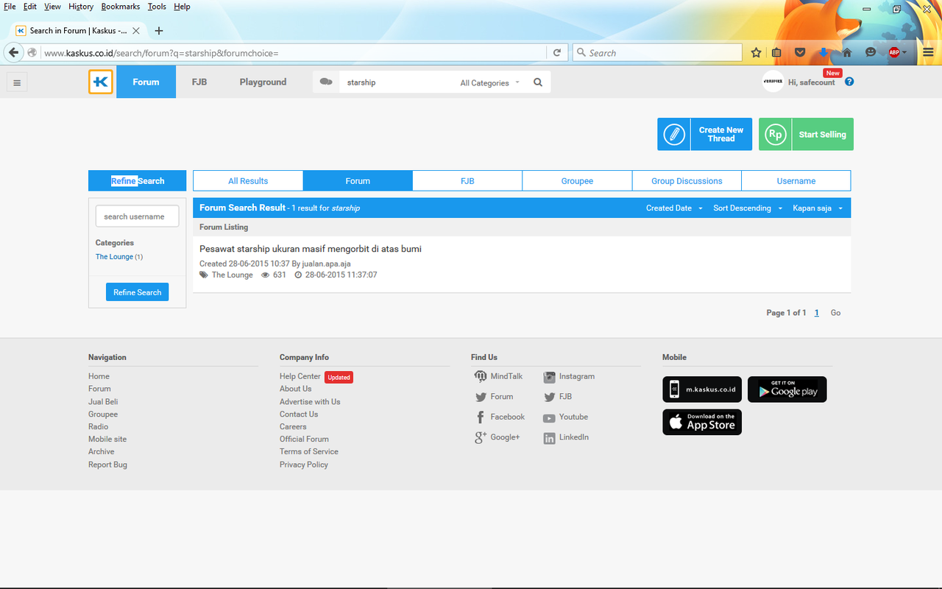Click the Create New Thread button
The height and width of the screenshot is (589, 942).
pos(705,134)
